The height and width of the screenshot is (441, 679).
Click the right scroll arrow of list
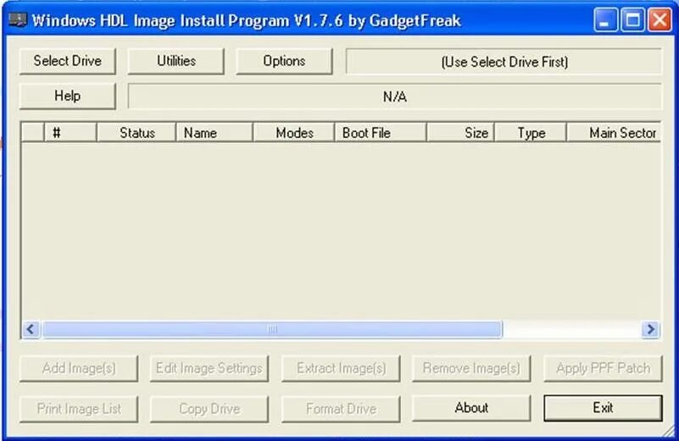(650, 329)
